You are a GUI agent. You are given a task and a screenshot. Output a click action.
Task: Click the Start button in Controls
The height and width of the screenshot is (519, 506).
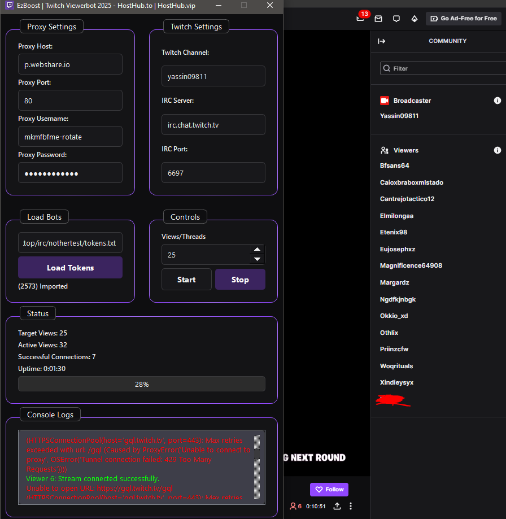coord(186,280)
